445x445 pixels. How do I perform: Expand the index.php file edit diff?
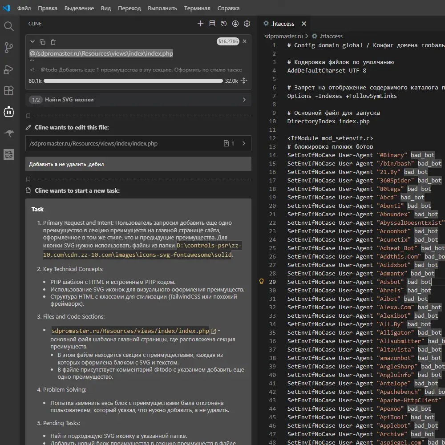pyautogui.click(x=244, y=144)
